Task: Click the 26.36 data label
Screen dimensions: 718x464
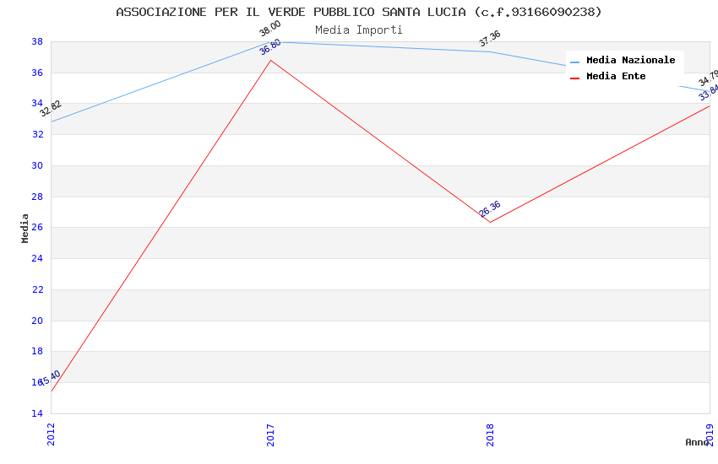Action: point(489,209)
